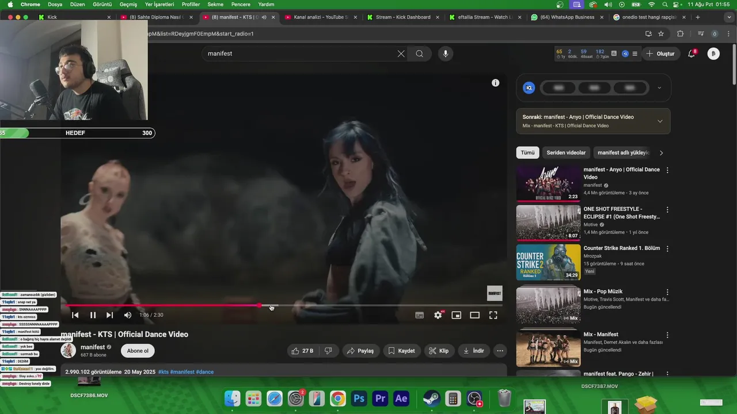The width and height of the screenshot is (737, 414).
Task: Open options for manifest - Anyo video
Action: (667, 170)
